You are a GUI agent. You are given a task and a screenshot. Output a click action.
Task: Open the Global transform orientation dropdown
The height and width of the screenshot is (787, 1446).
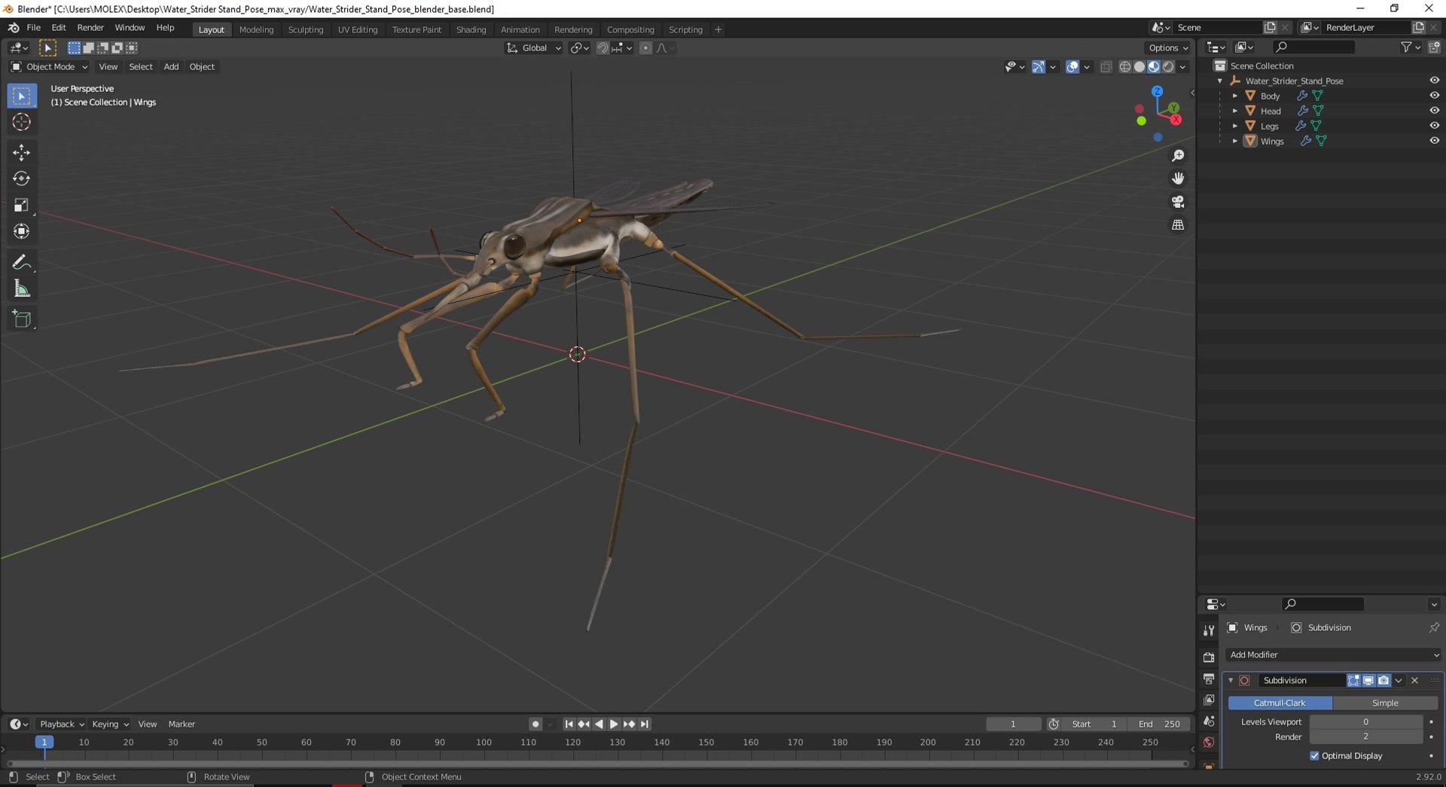tap(534, 47)
